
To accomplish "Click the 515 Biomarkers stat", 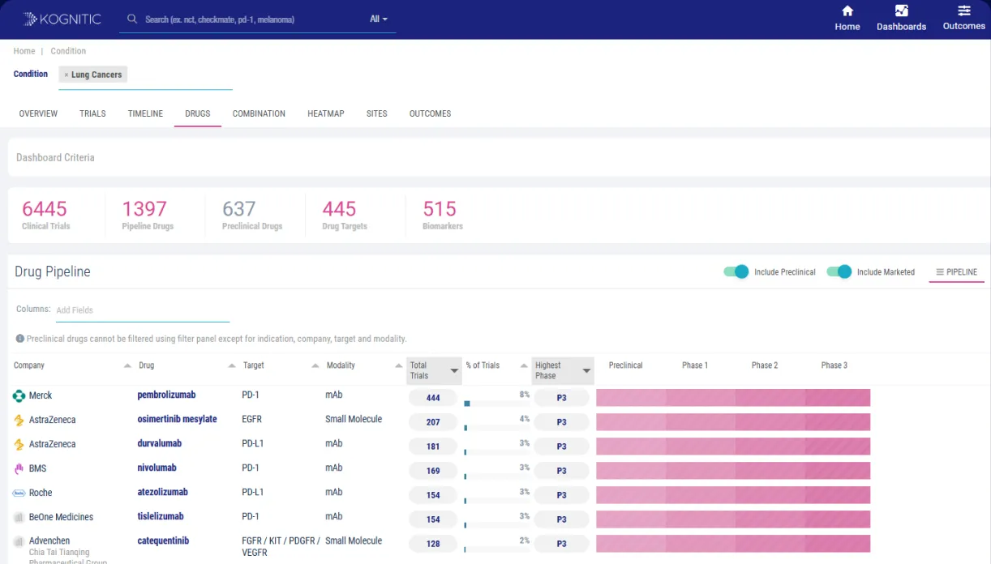I will tap(442, 216).
